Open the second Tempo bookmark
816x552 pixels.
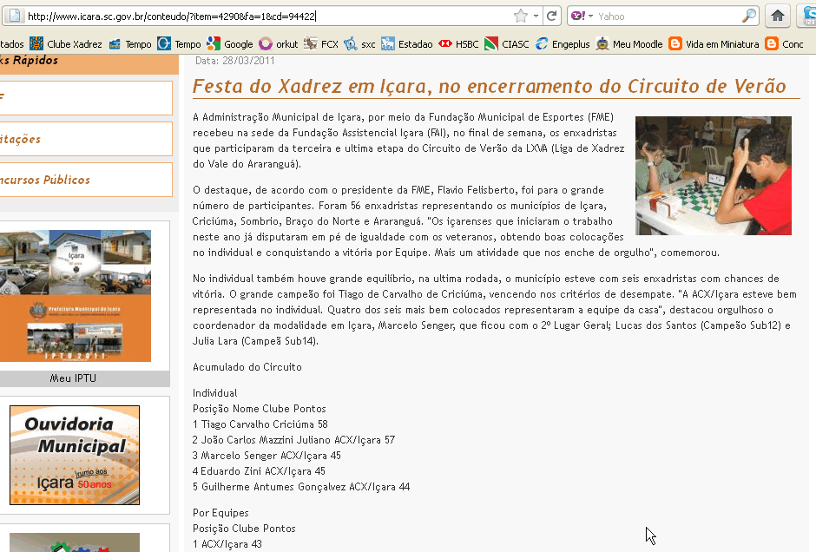tap(179, 43)
